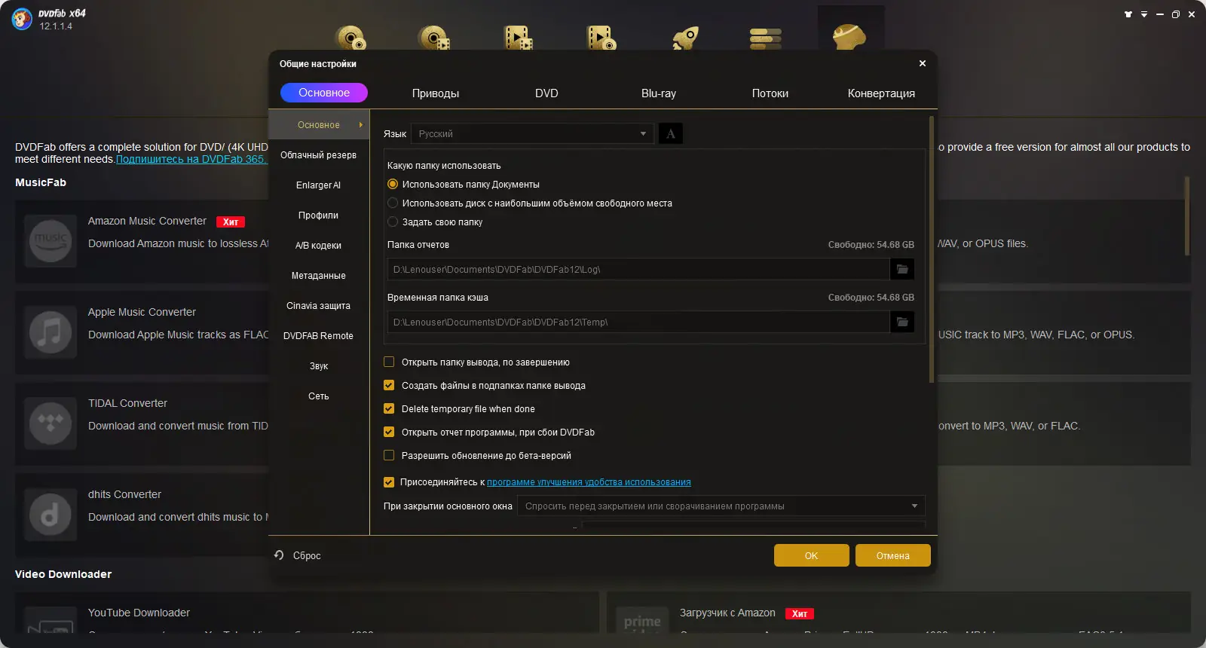The width and height of the screenshot is (1206, 648).
Task: Open 'Метаданные' in settings sidebar
Action: 319,276
